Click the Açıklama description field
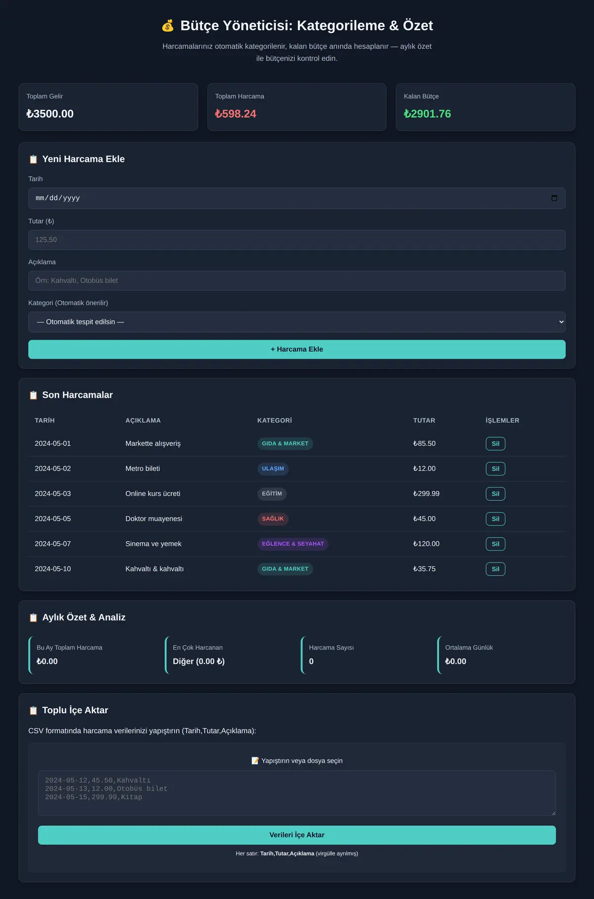 [x=297, y=280]
